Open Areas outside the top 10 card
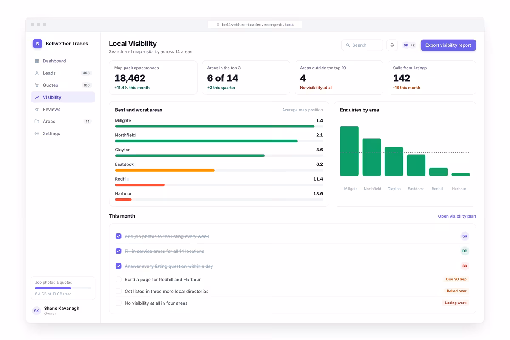The height and width of the screenshot is (340, 510). coord(339,77)
